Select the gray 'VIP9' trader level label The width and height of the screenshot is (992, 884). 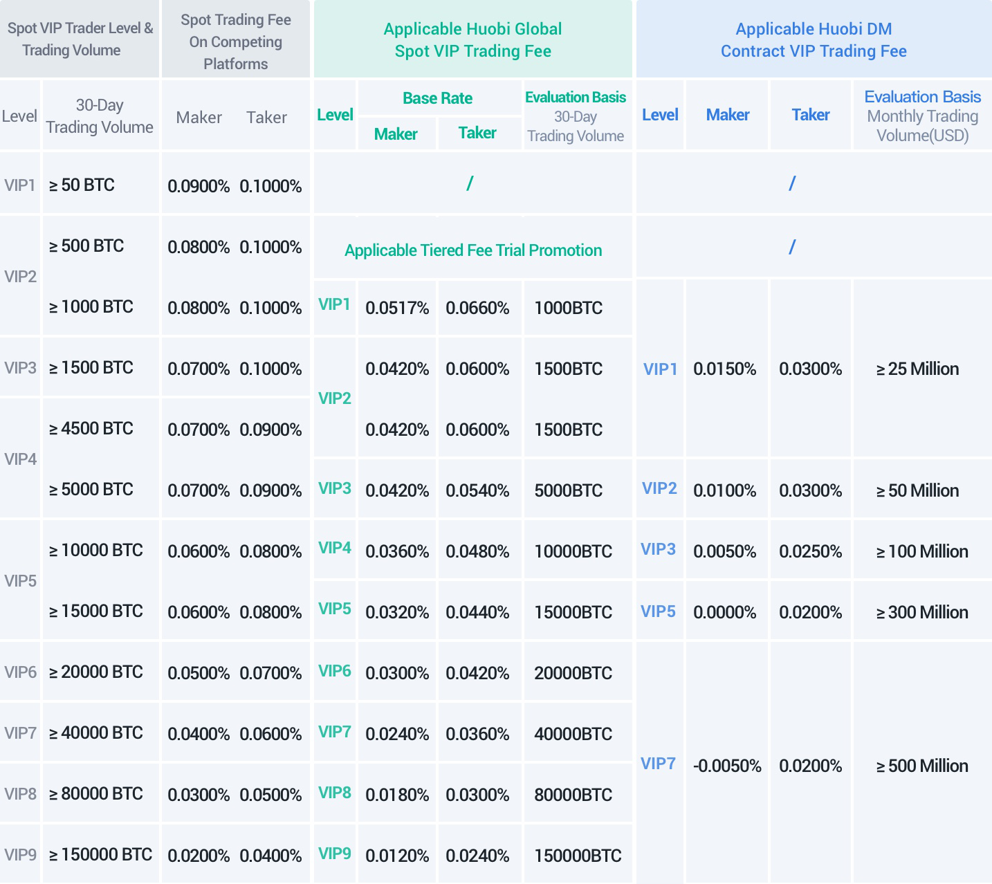coord(21,855)
